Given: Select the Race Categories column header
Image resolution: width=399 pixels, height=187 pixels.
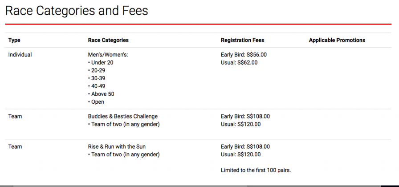Looking at the screenshot, I should point(108,40).
